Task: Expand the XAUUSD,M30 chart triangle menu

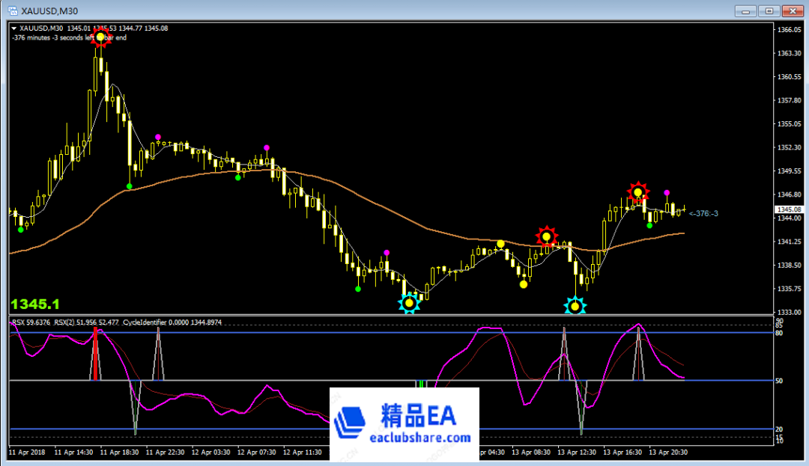Action: click(14, 28)
